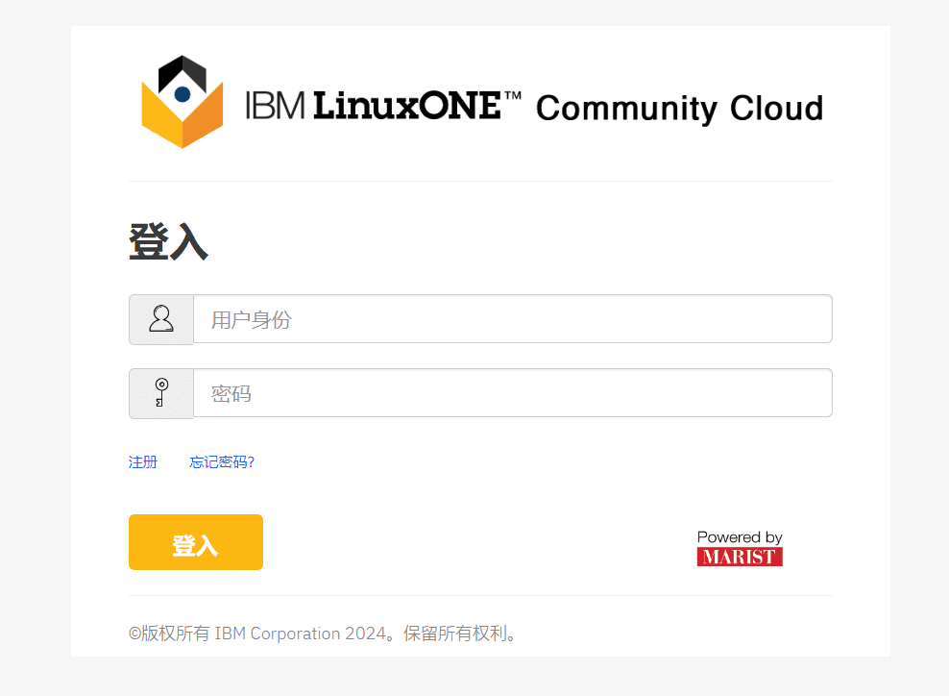
Task: Open the 注册 registration link
Action: click(x=143, y=462)
